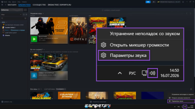Switch to collections grid view icon

point(25,10)
